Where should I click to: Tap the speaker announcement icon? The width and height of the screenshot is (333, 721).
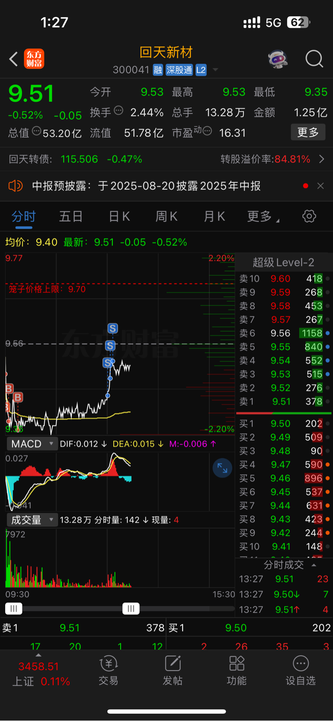[x=15, y=186]
